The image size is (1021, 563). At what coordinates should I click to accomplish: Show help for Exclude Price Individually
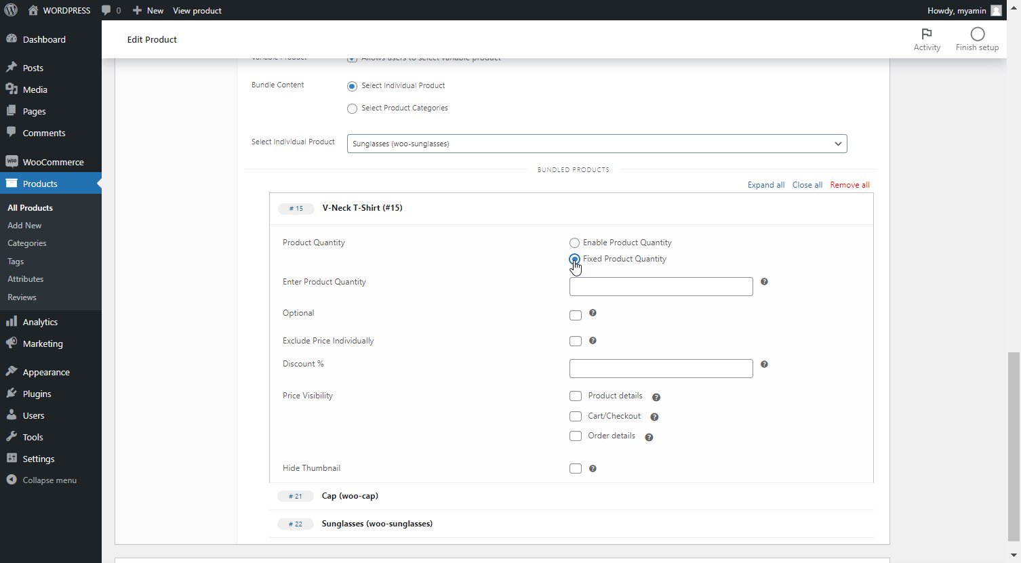tap(593, 341)
